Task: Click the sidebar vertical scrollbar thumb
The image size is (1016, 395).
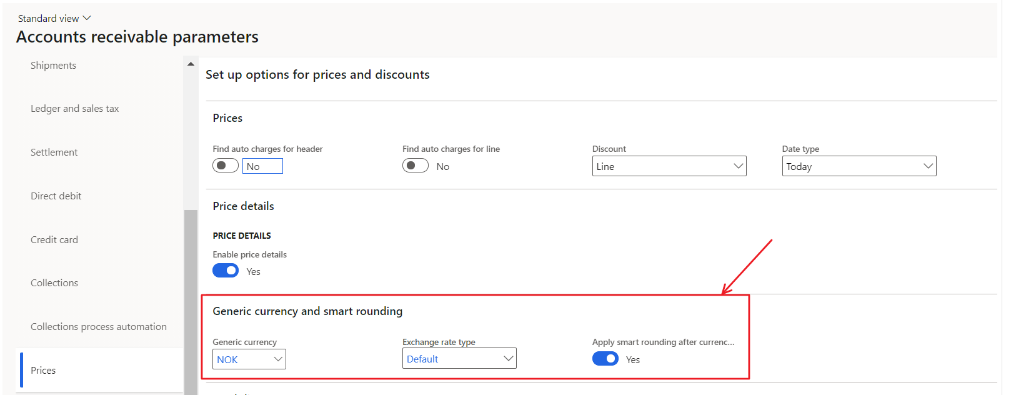Action: coord(191,300)
